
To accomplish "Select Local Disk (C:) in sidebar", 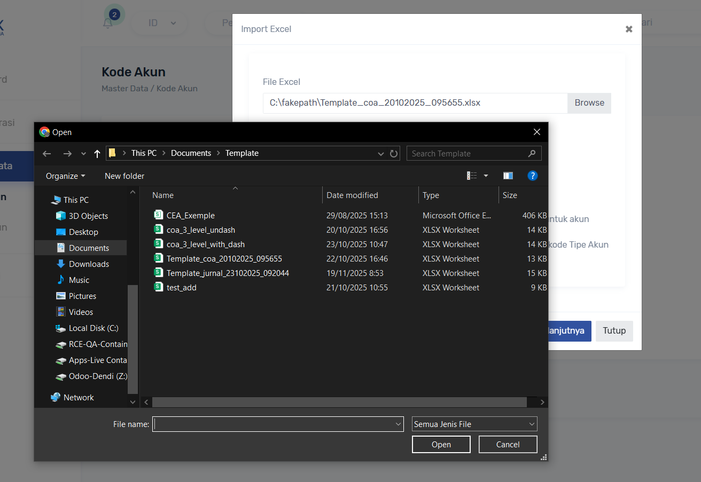I will pyautogui.click(x=94, y=328).
